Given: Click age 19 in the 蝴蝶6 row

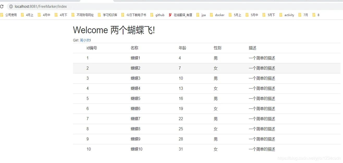Looking at the screenshot, I should pyautogui.click(x=181, y=109).
